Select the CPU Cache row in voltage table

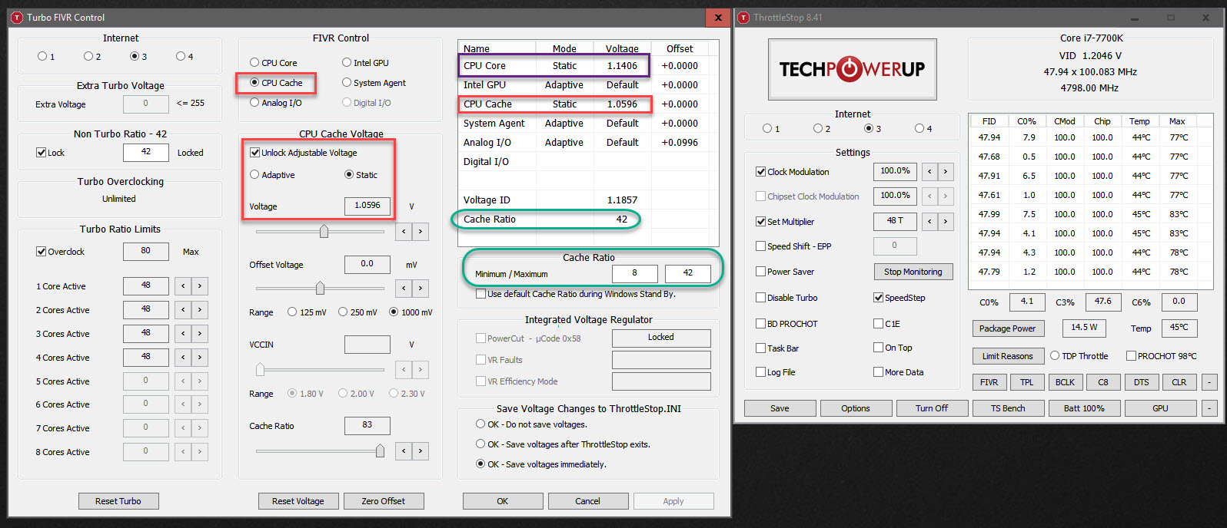[x=555, y=104]
